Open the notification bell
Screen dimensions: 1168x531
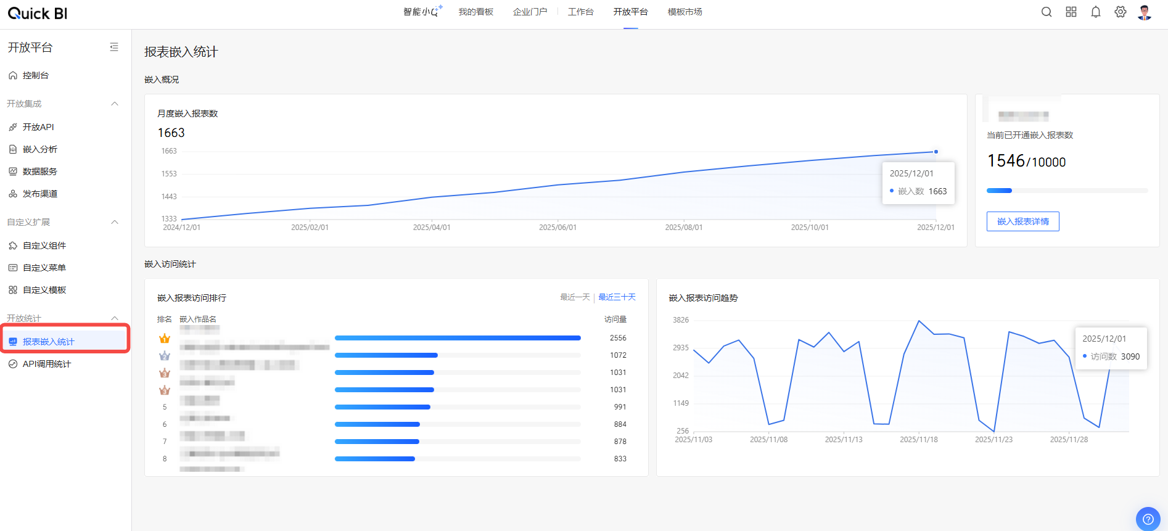point(1096,12)
